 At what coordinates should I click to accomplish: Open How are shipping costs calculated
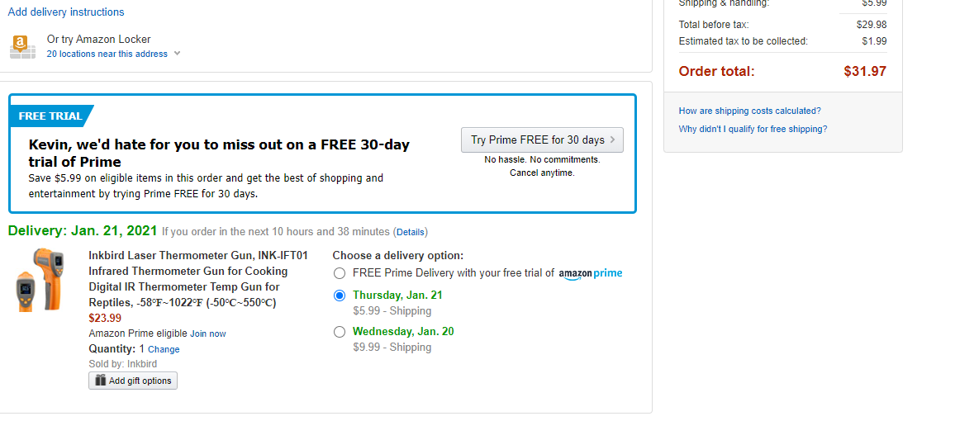pyautogui.click(x=750, y=111)
